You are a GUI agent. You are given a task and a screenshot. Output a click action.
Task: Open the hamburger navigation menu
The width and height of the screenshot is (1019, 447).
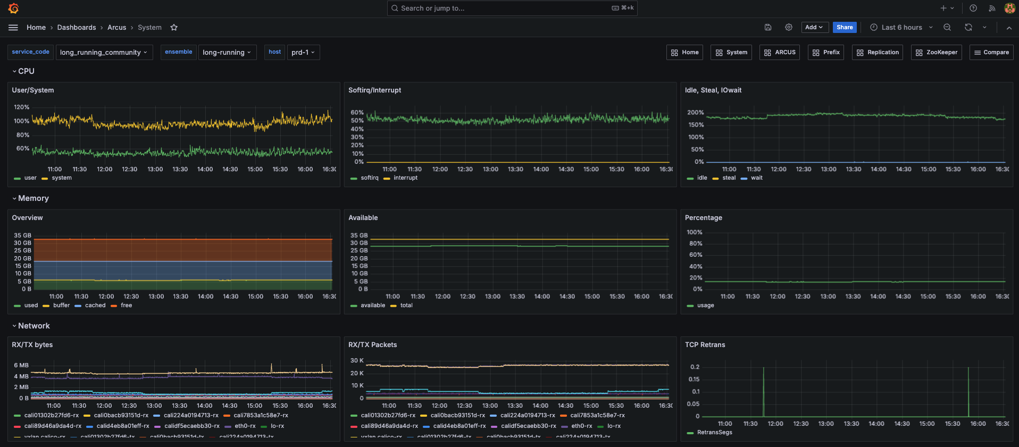tap(13, 28)
